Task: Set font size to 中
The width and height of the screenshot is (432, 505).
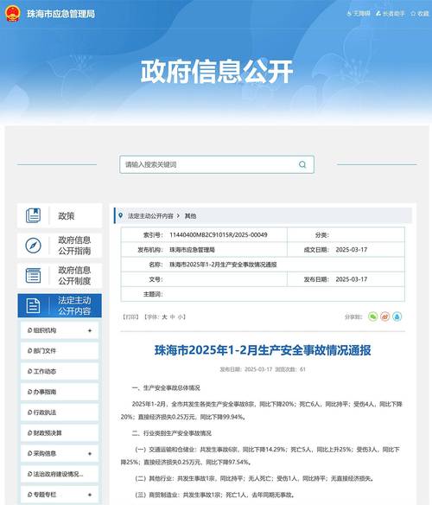Action: click(173, 316)
